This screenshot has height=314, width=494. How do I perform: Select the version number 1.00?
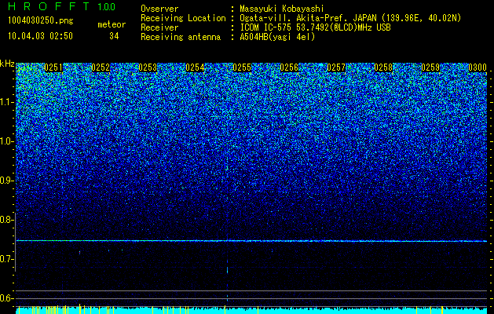click(107, 6)
